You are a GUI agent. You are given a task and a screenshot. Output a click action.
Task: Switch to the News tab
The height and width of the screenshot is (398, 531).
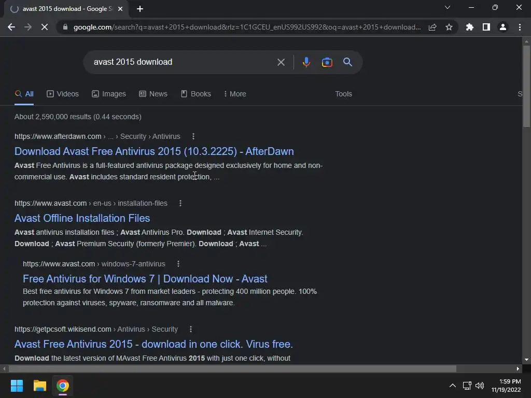click(153, 94)
